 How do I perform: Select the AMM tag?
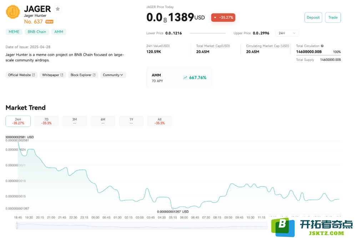tap(59, 32)
